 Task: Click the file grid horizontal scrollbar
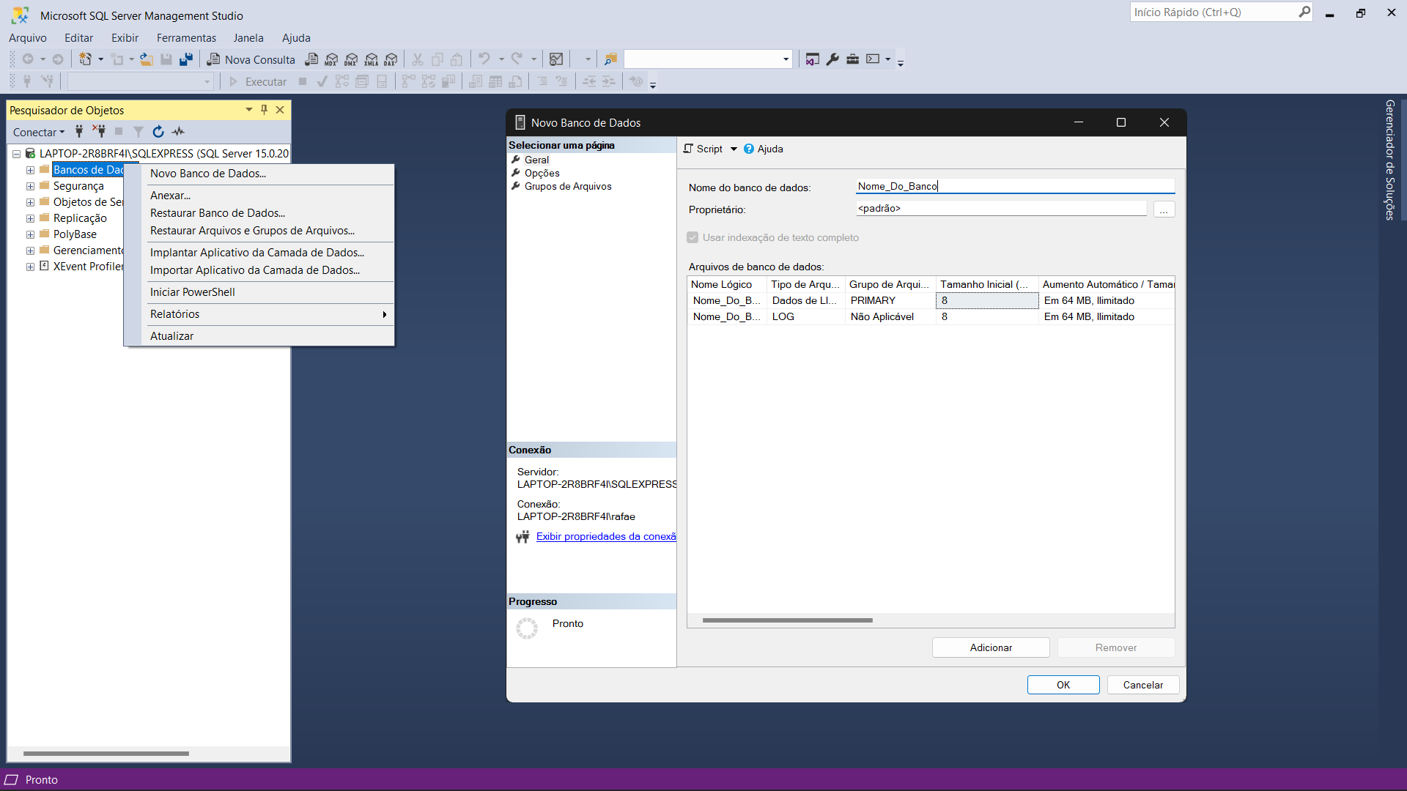click(787, 620)
